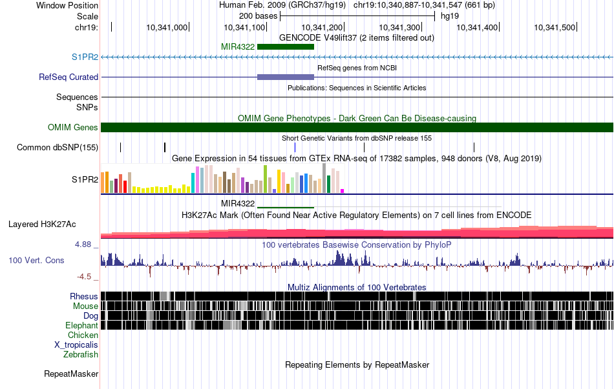Viewport: 614px width, 389px height.
Task: Click the 10,341,500 ruler coordinate
Action: coord(555,27)
